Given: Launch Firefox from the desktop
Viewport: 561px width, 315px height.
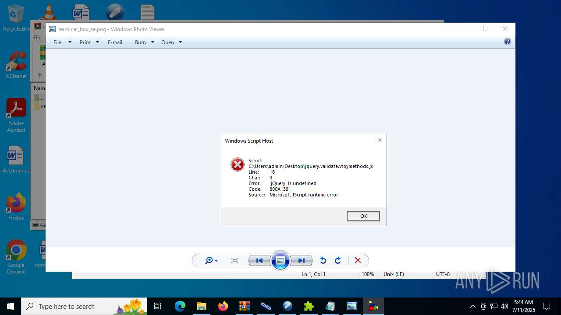Looking at the screenshot, I should (16, 207).
